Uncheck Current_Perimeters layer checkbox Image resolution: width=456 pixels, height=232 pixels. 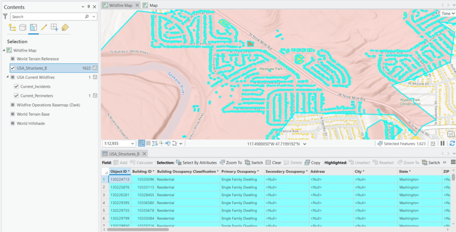coord(16,96)
